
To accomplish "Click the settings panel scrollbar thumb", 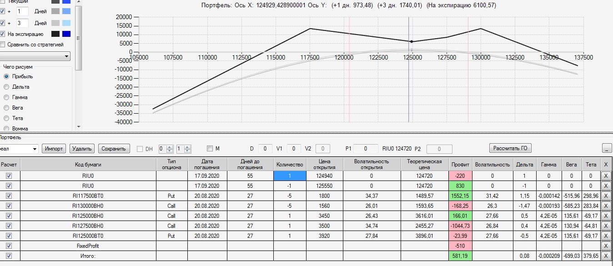I will [79, 38].
